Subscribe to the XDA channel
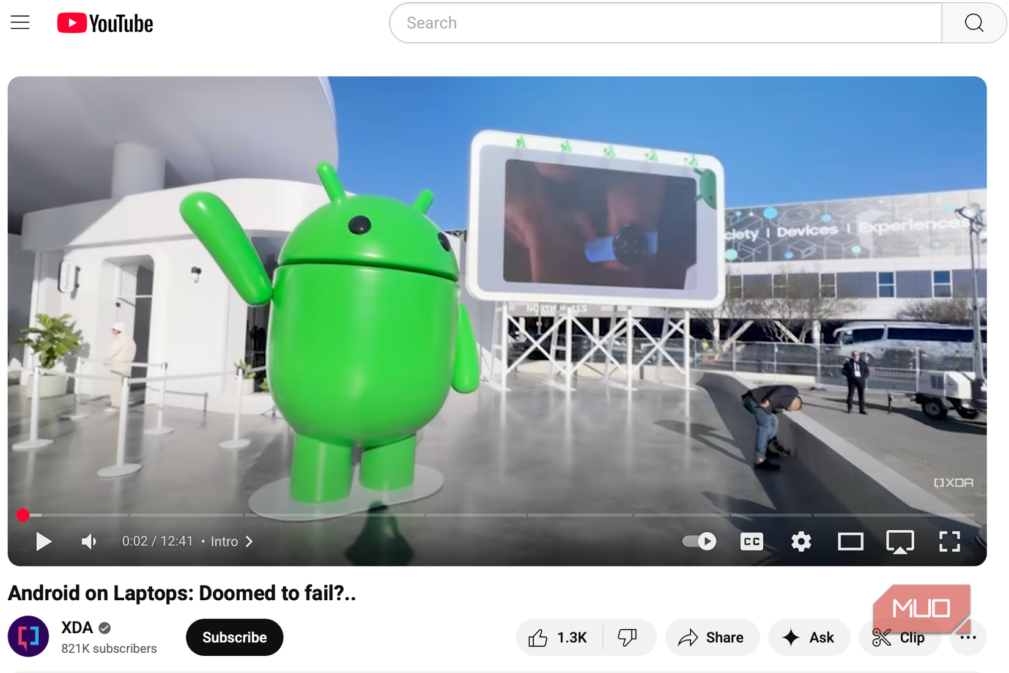 pos(235,638)
